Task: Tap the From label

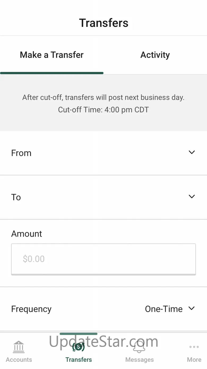Action: (21, 153)
